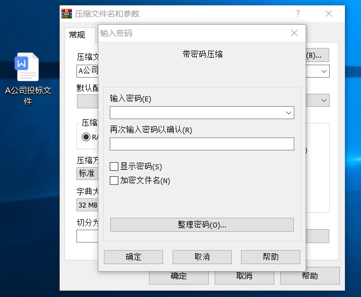Viewport: 361px width, 297px height.
Task: Click 帮助 in the 输入密码 dialog
Action: [x=271, y=257]
